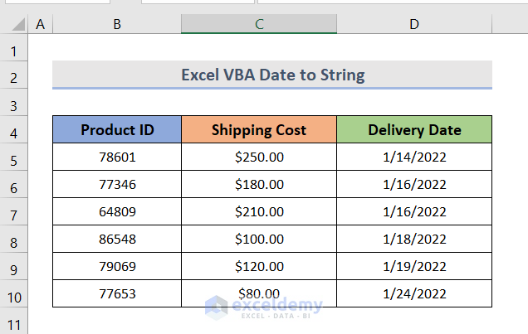Select column D header

(414, 25)
